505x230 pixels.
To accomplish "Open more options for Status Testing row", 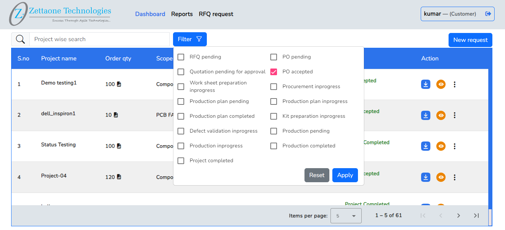I will (454, 146).
